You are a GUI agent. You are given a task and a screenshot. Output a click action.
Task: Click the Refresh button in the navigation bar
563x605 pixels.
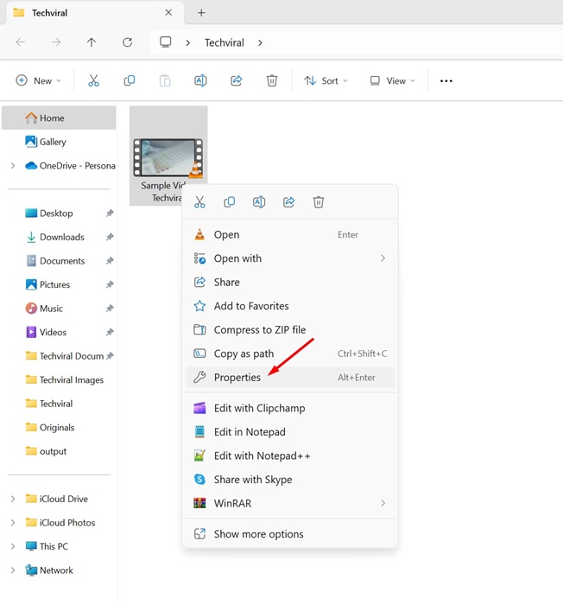coord(127,41)
